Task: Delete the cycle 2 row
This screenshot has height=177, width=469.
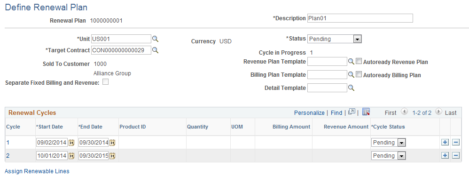Action: tap(455, 155)
